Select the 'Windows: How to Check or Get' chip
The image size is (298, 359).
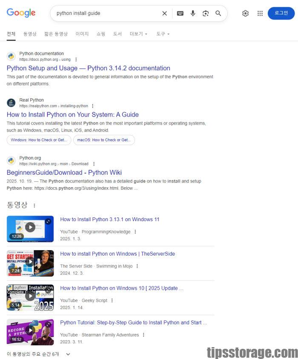pyautogui.click(x=39, y=140)
